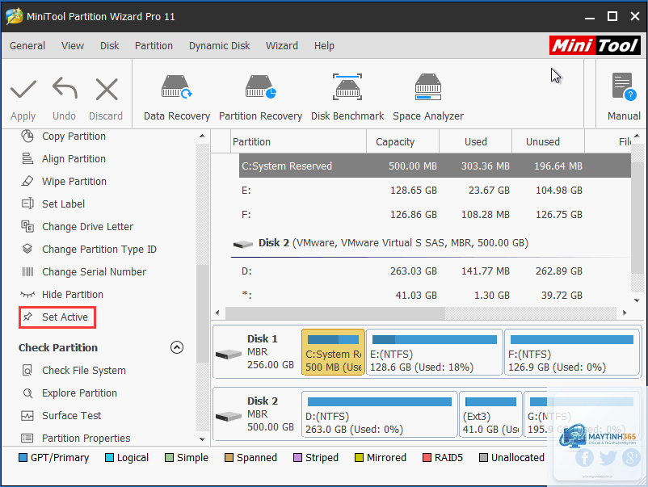Sort by Unused column header
This screenshot has height=487, width=648.
(548, 141)
